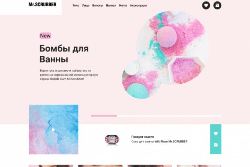Click the Mr.SCRUBBER logo

[42, 5]
